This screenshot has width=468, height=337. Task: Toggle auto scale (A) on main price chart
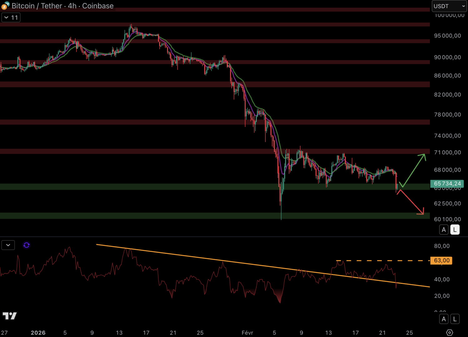[x=444, y=230]
